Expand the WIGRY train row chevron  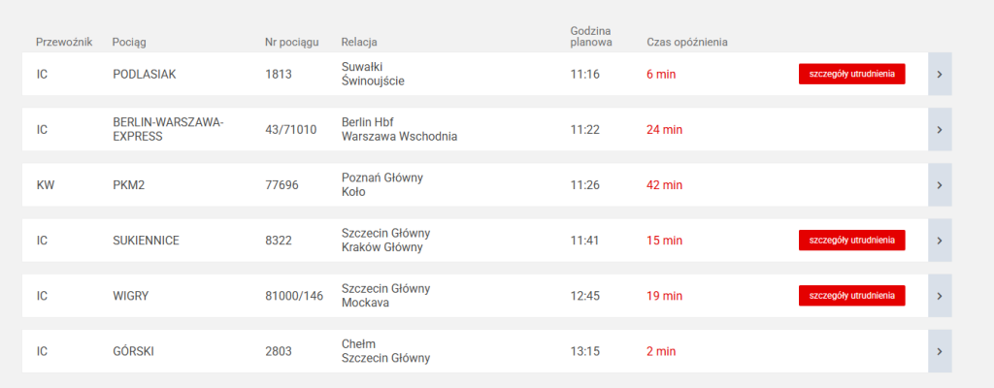940,296
